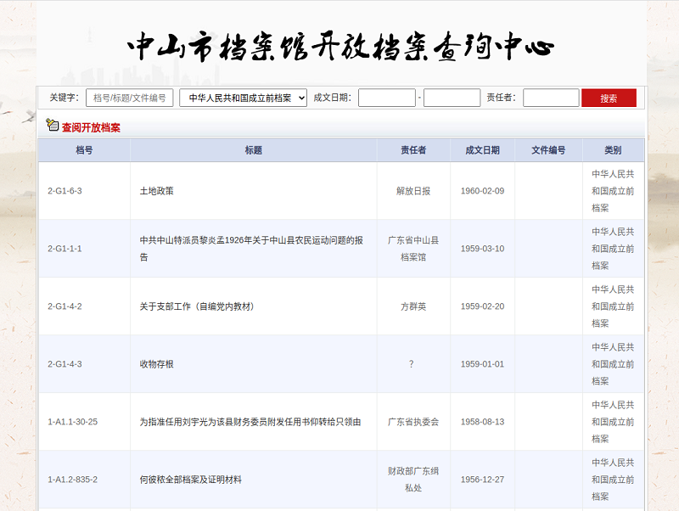This screenshot has width=679, height=511.
Task: Click the 档号 column header
Action: pyautogui.click(x=84, y=150)
